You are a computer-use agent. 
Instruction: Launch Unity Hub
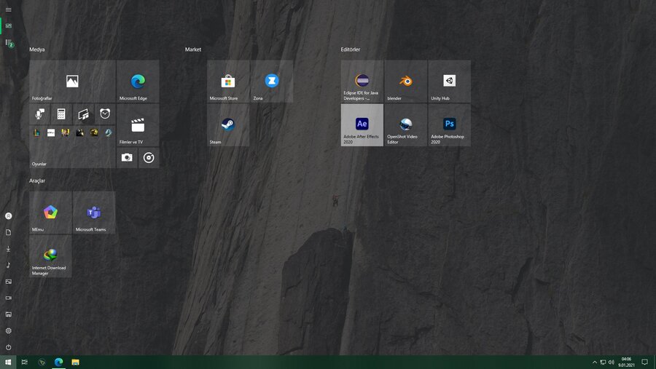tap(449, 81)
